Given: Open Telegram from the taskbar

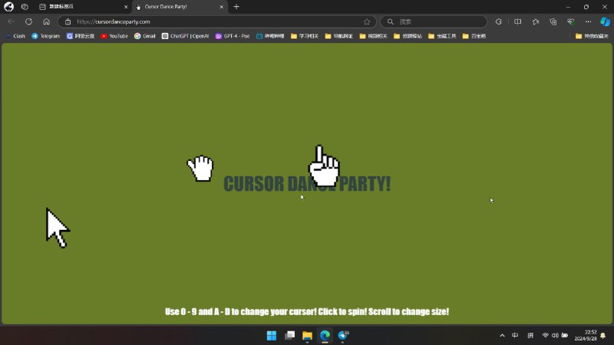Looking at the screenshot, I should [x=343, y=336].
